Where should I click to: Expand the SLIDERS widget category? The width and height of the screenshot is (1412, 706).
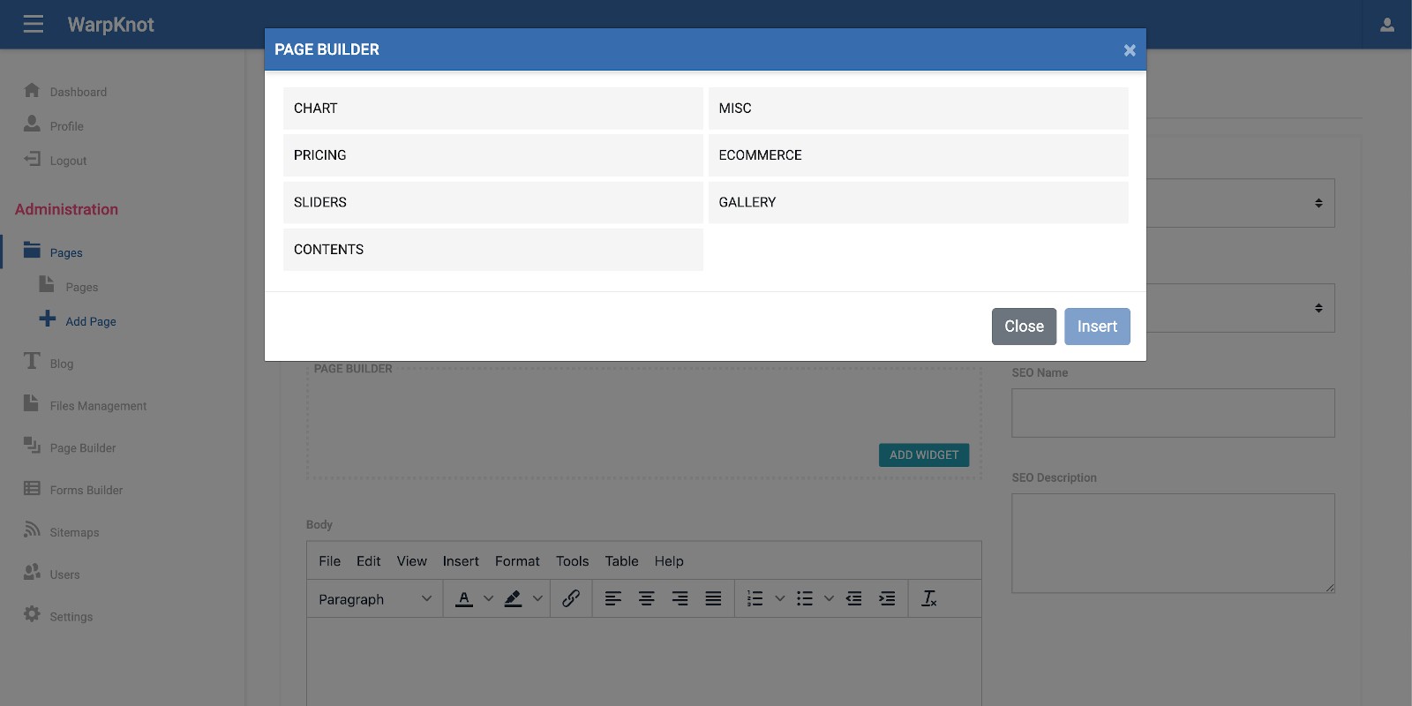[493, 202]
